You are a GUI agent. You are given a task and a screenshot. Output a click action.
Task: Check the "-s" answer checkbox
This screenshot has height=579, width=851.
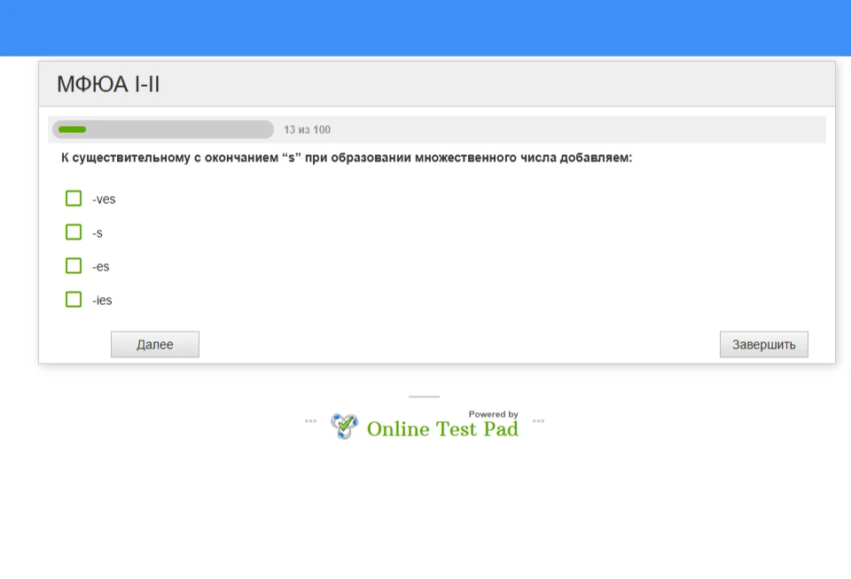(74, 232)
